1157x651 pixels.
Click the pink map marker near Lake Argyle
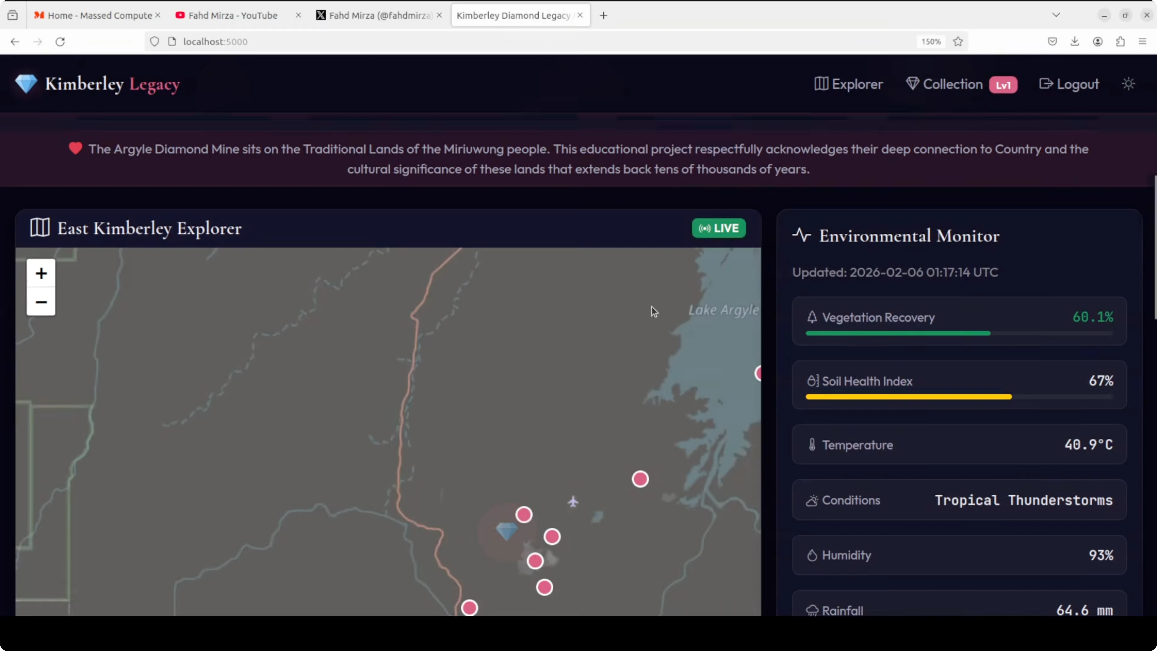[x=640, y=479]
